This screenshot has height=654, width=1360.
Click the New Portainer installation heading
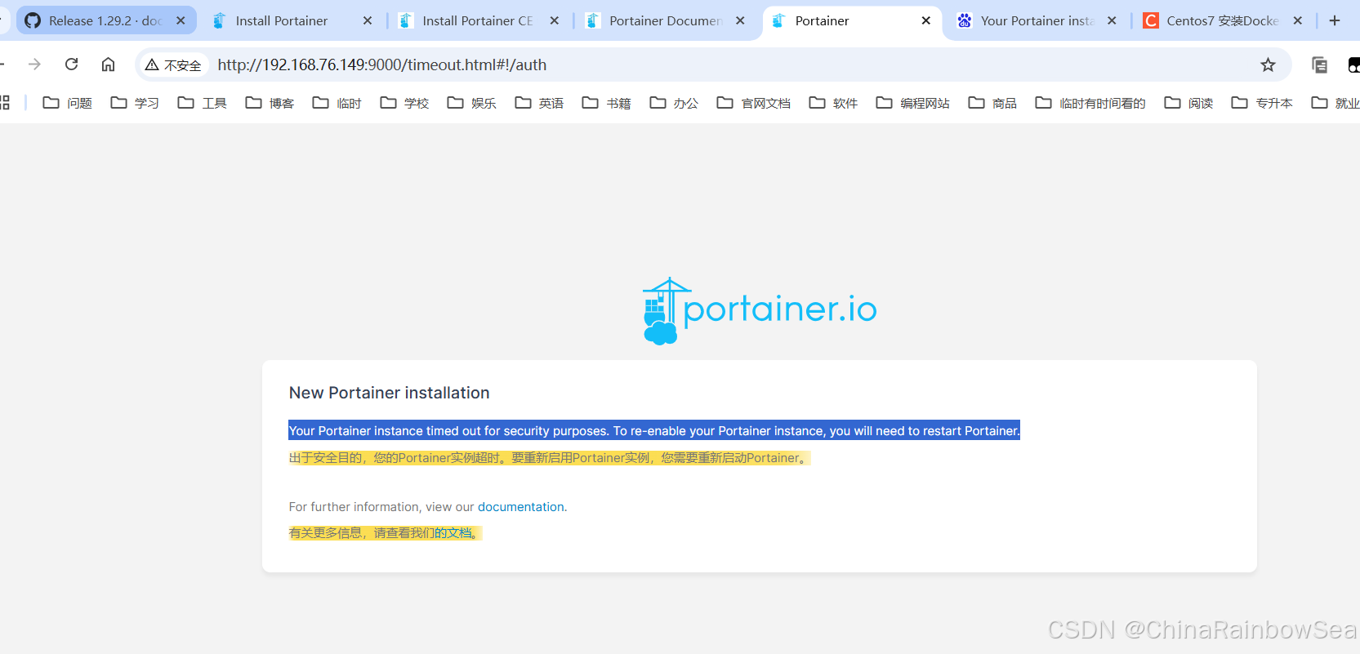click(x=389, y=393)
